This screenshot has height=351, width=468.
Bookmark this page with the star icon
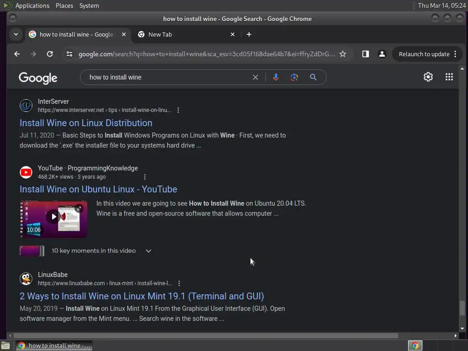[x=343, y=54]
